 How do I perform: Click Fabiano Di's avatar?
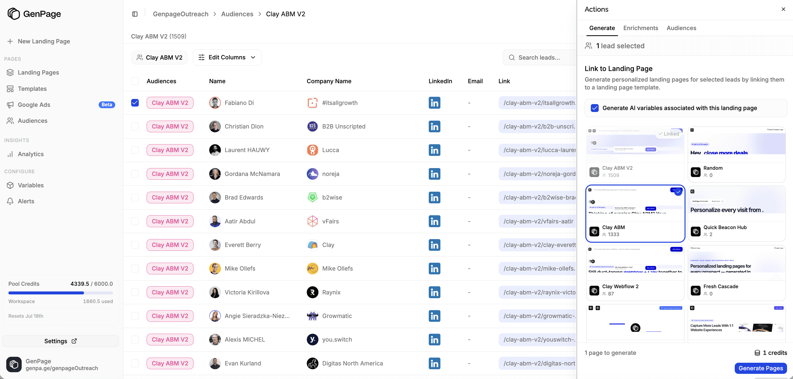(x=215, y=103)
